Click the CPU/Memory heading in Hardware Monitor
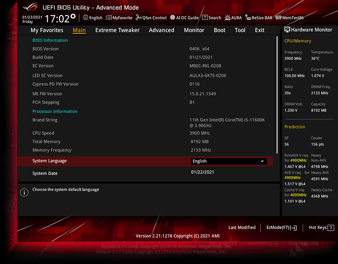Screen dimensions: 338x264 point(298,41)
